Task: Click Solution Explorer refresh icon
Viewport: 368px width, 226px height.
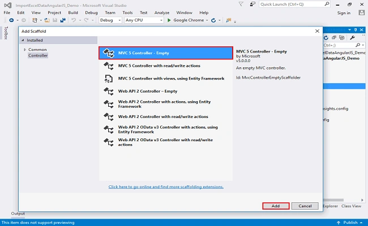Action: [x=326, y=38]
